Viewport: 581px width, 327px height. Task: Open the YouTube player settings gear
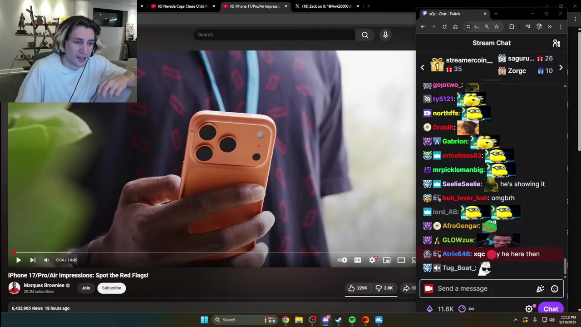click(372, 260)
